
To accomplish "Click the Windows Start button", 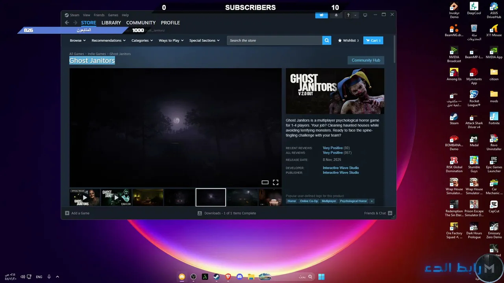I will [x=321, y=277].
